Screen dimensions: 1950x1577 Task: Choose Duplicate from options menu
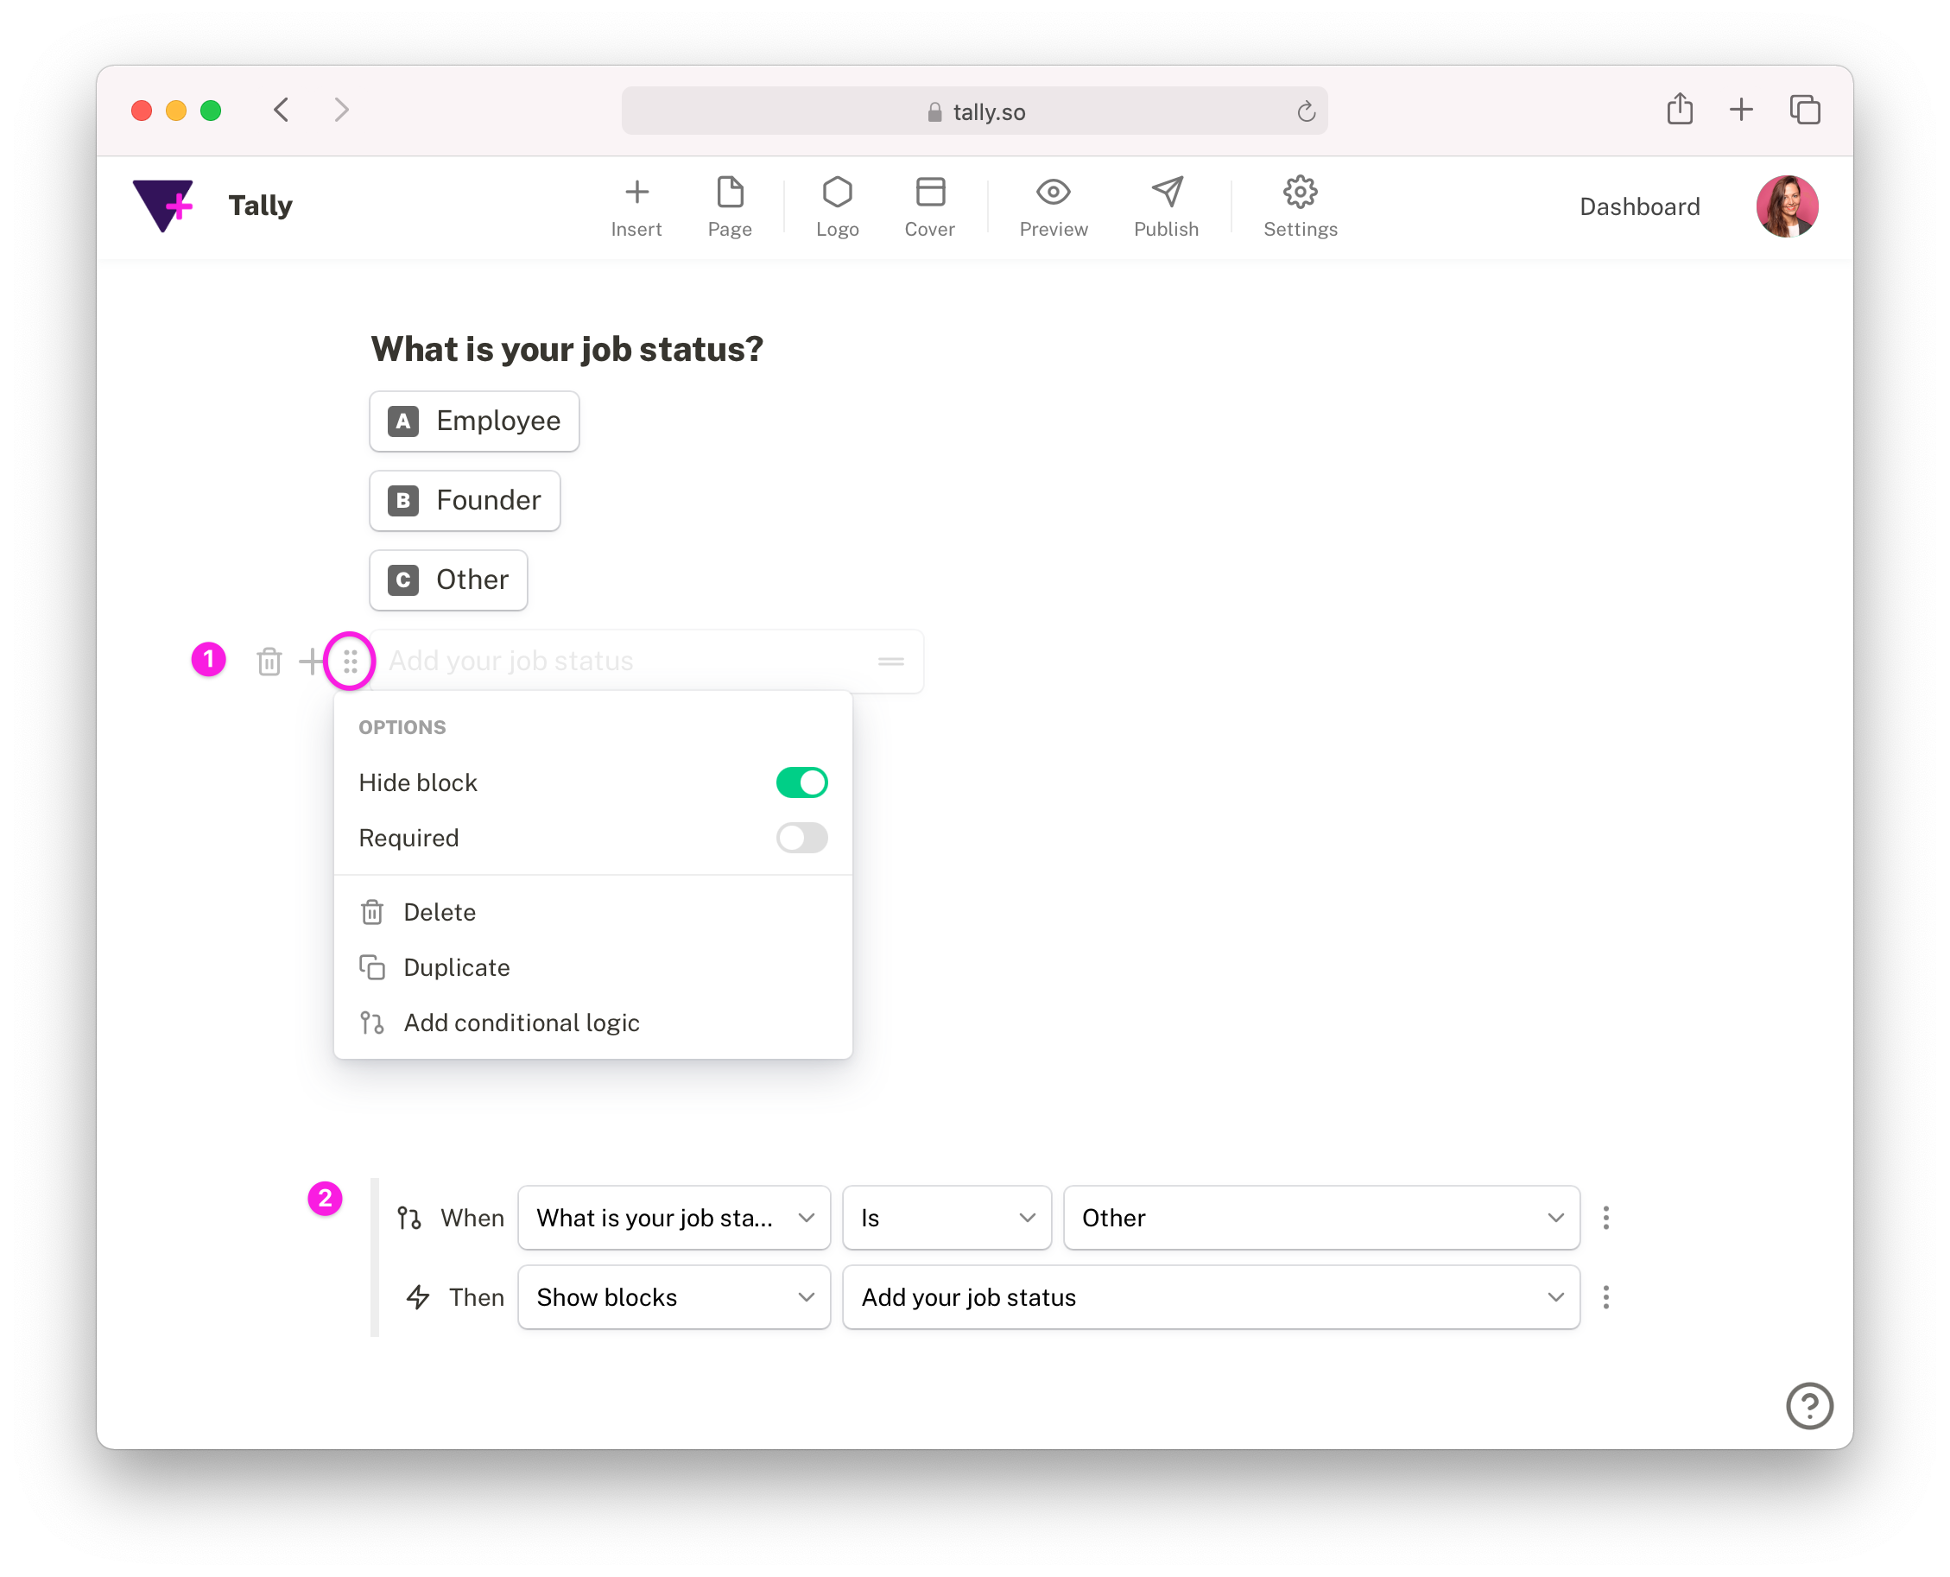pos(592,966)
